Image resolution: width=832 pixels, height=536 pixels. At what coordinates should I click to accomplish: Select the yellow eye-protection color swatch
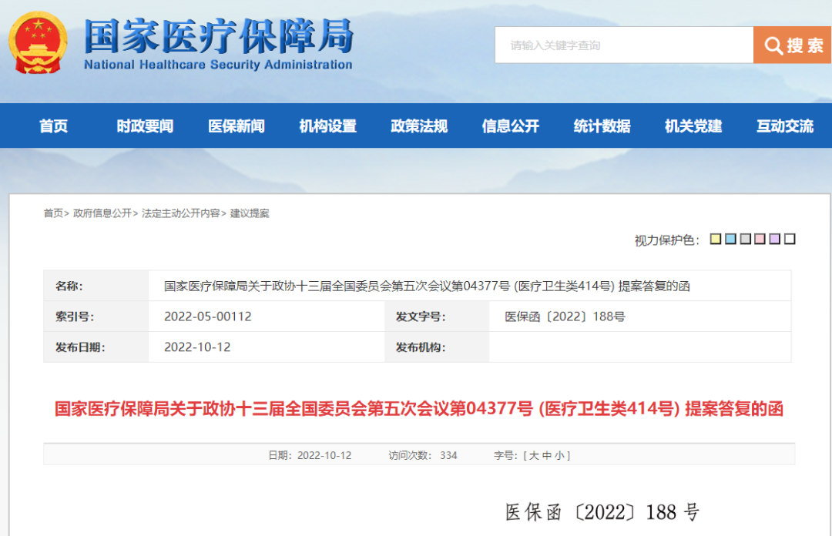(x=716, y=240)
